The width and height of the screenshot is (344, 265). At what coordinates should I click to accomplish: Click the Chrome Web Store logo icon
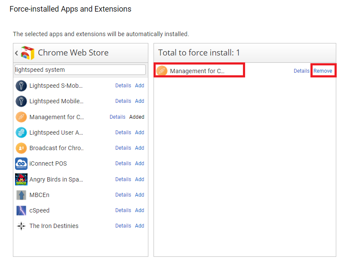pos(28,53)
